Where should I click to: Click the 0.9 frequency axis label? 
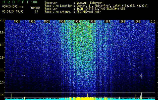point(2,57)
